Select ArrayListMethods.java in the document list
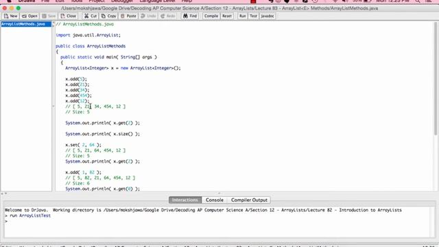439x247 pixels. pos(26,24)
